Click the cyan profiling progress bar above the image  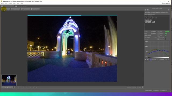coord(72,15)
